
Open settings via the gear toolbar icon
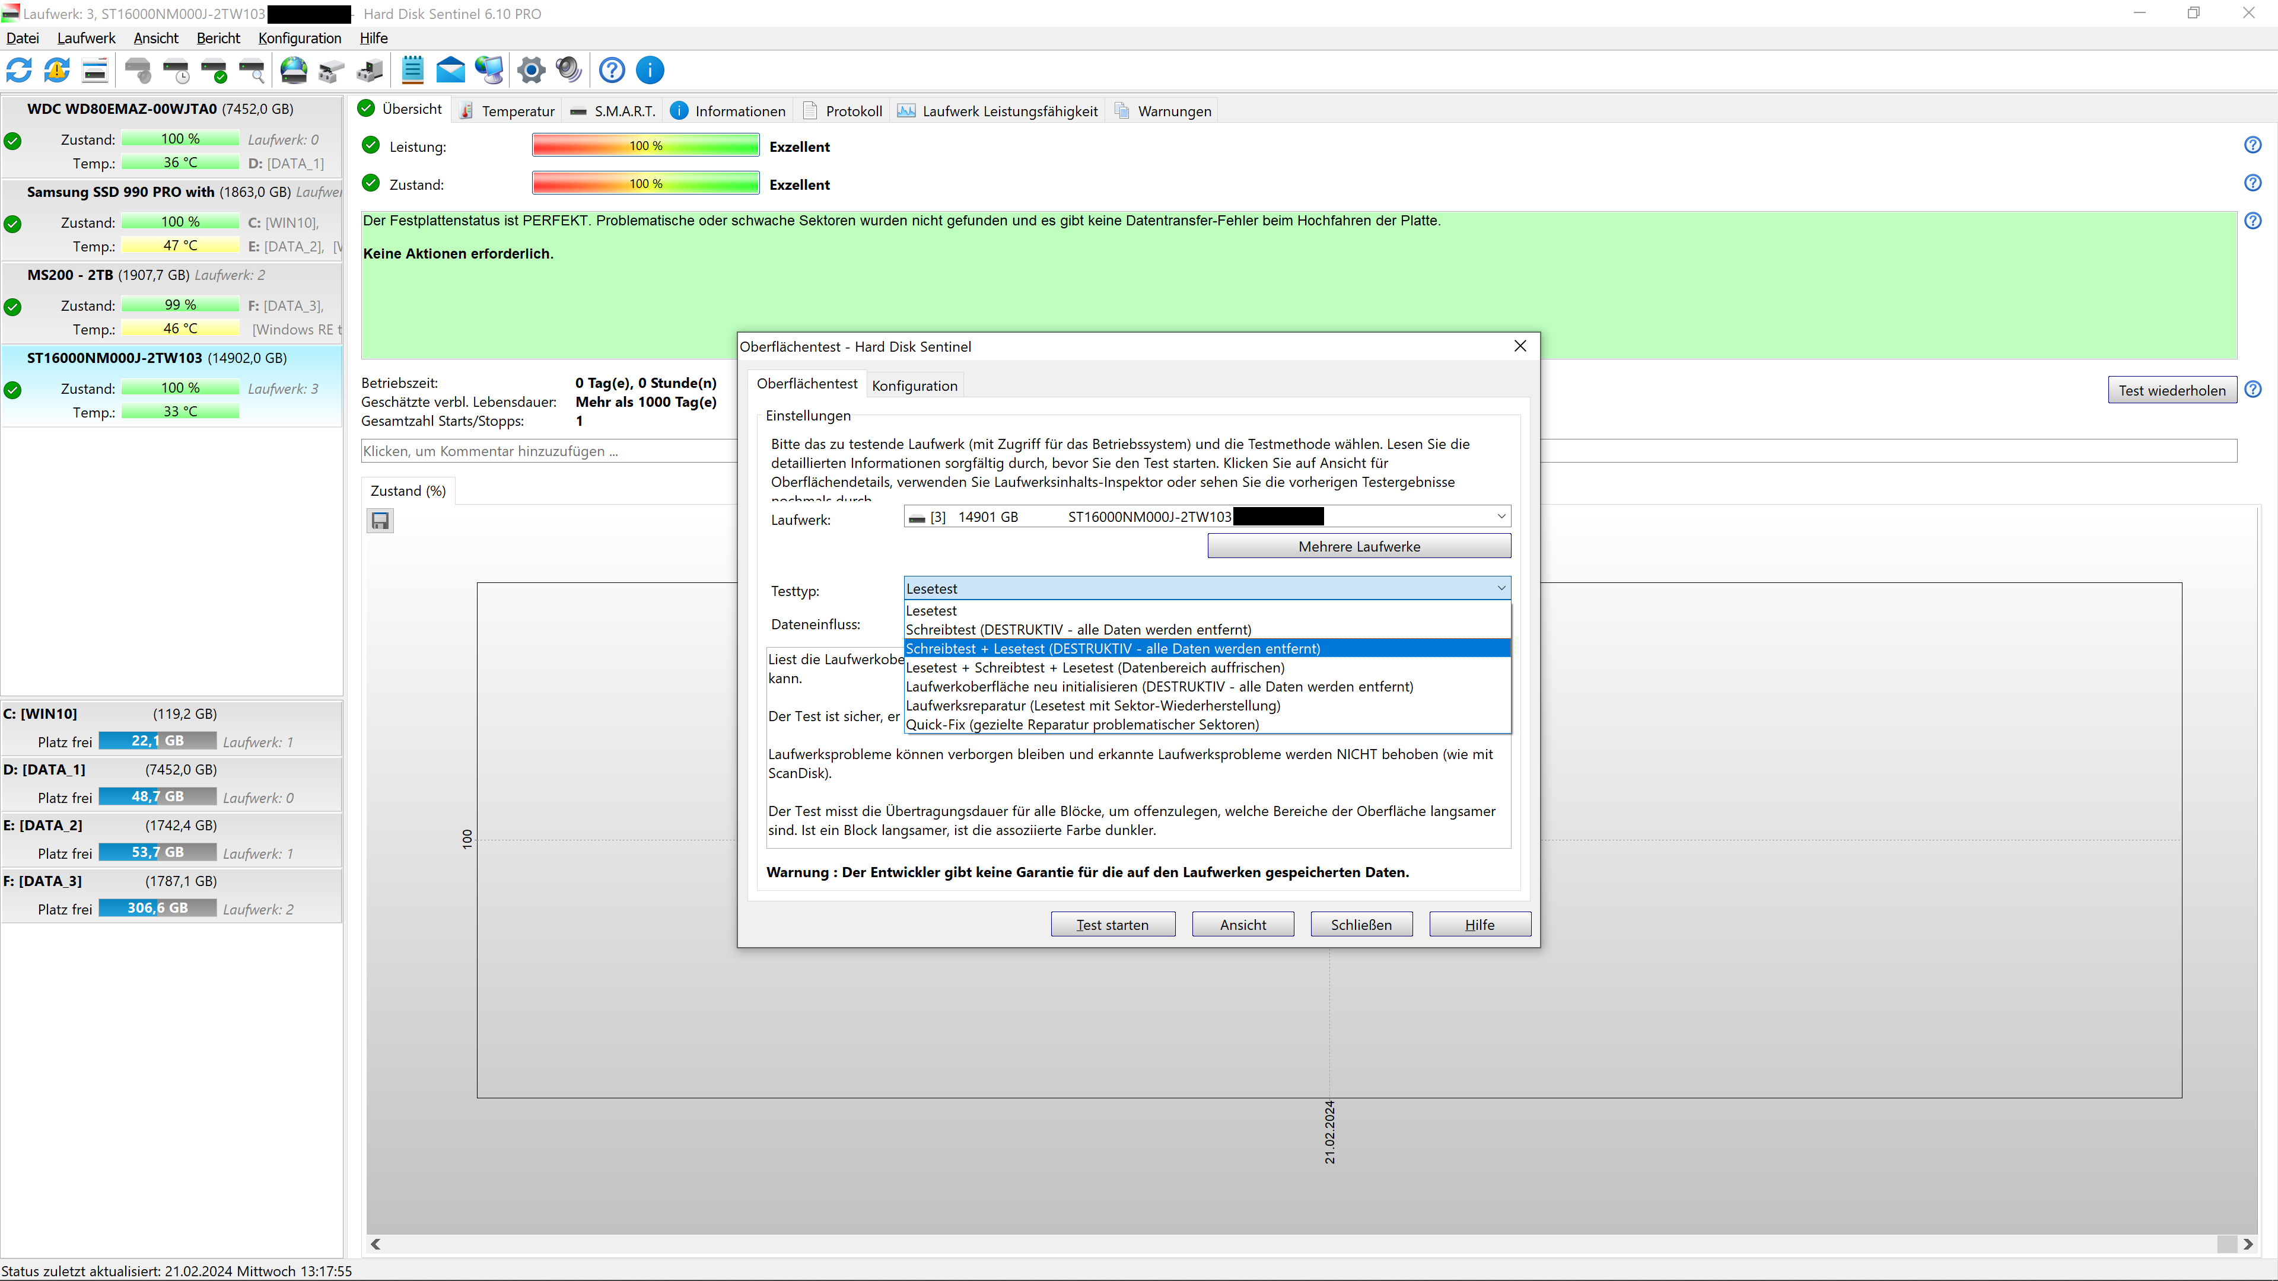[x=530, y=70]
